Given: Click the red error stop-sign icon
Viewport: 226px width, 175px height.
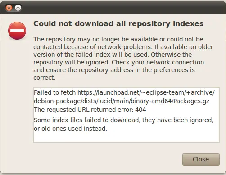Looking at the screenshot, I should click(x=17, y=31).
